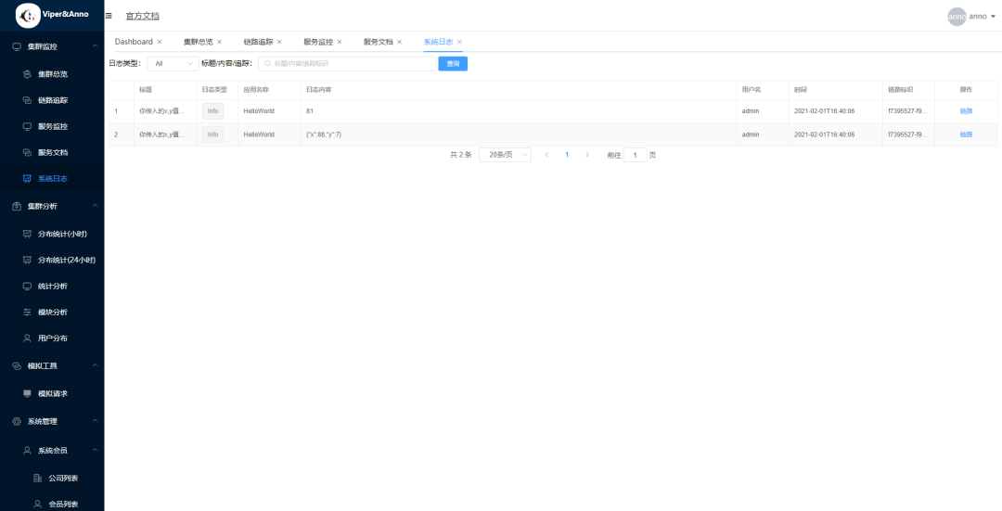1002x511 pixels.
Task: Open 用户分布 sidebar item
Action: [52, 338]
